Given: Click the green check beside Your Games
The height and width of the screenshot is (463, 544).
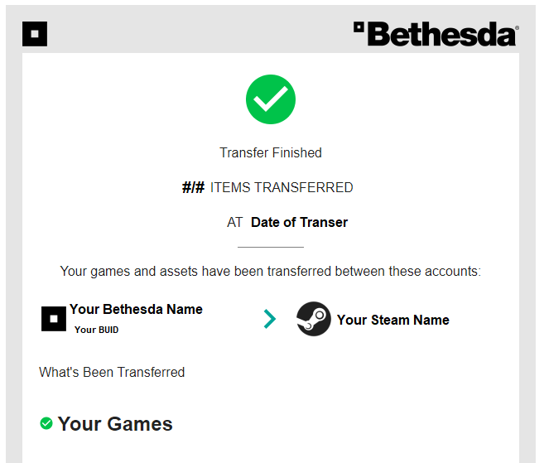Looking at the screenshot, I should (46, 423).
